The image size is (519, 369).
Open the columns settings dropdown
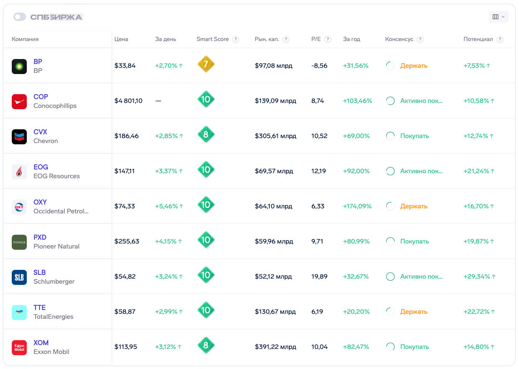coord(498,17)
